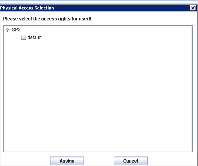Confirm rights for user8 with Assign

[67, 161]
